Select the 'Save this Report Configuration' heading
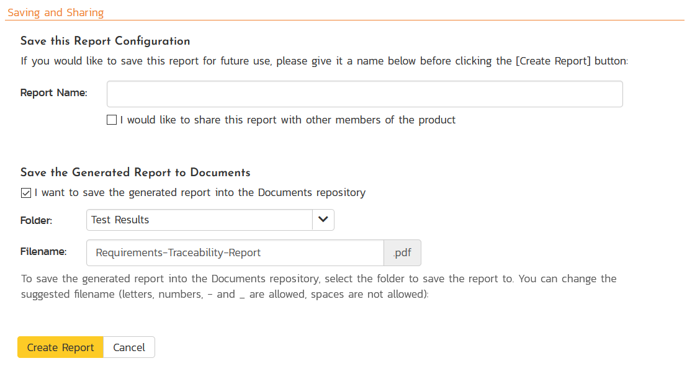687x366 pixels. click(x=105, y=42)
